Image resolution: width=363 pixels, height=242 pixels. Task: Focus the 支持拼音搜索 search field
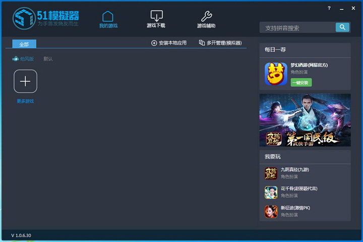coord(297,28)
